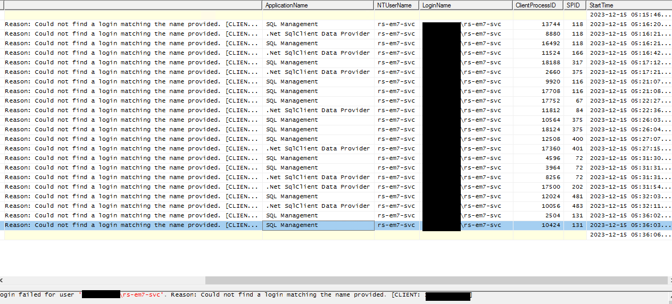Select SPID cell 84
The height and width of the screenshot is (304, 672).
pos(575,110)
